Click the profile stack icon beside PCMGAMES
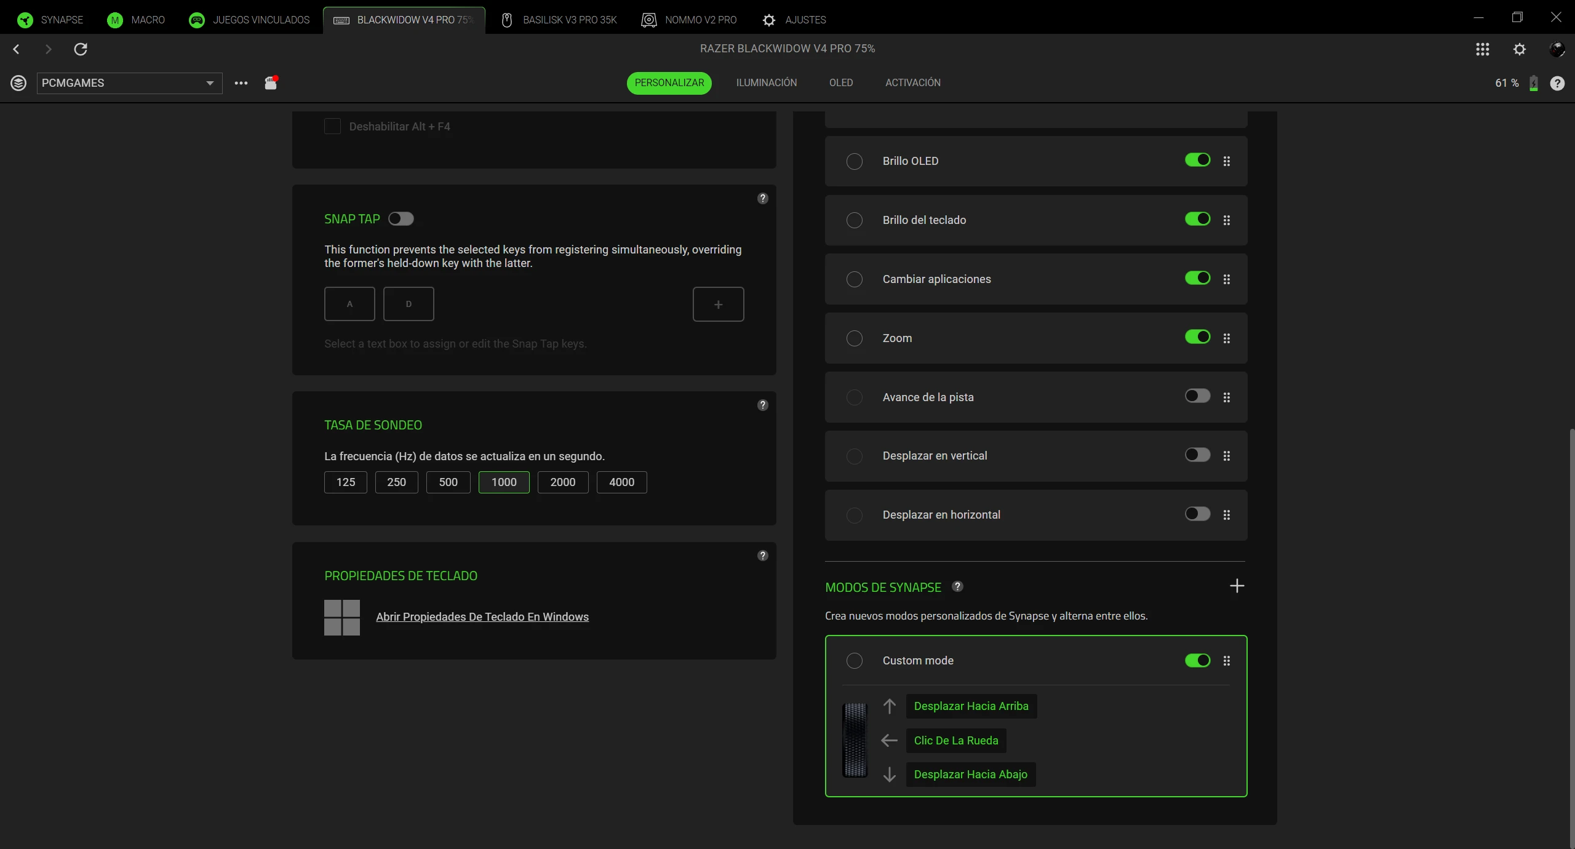This screenshot has width=1575, height=849. (x=18, y=83)
